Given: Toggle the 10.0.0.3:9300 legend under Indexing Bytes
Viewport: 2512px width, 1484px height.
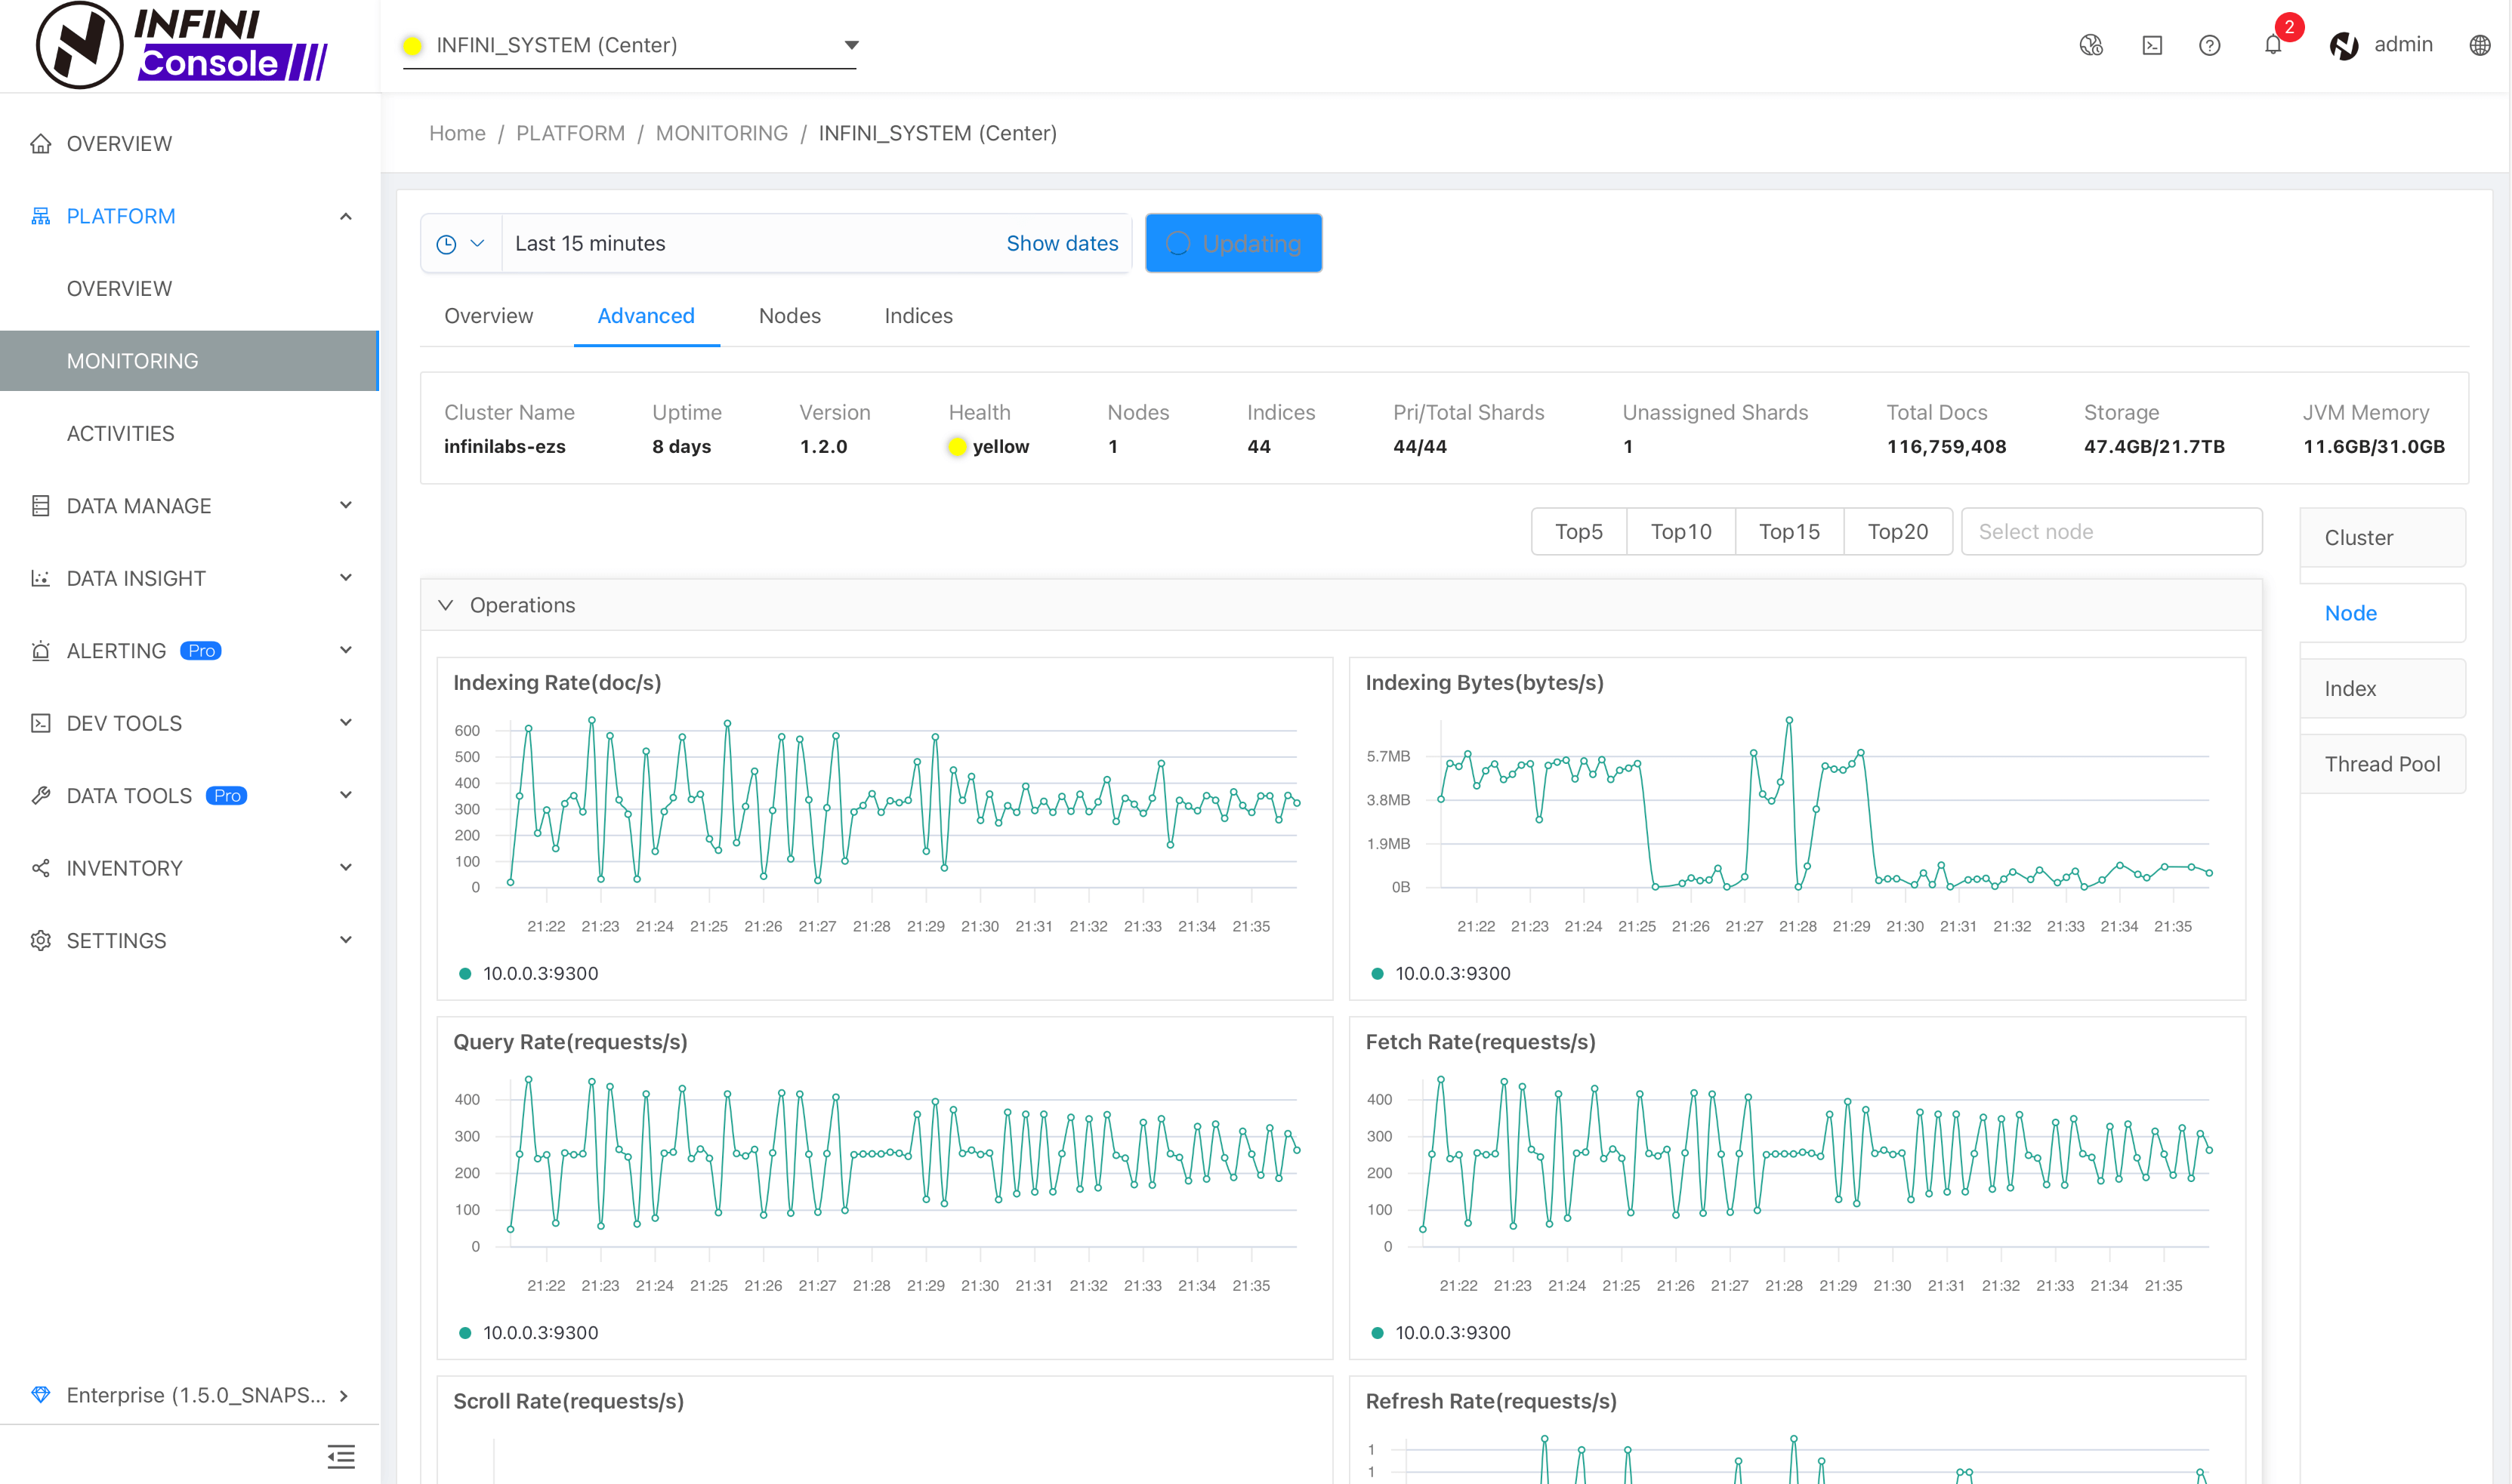Looking at the screenshot, I should tap(1440, 973).
